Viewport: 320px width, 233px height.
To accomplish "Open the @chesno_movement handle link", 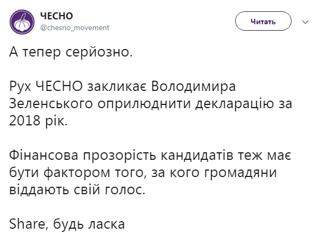I will 75,27.
